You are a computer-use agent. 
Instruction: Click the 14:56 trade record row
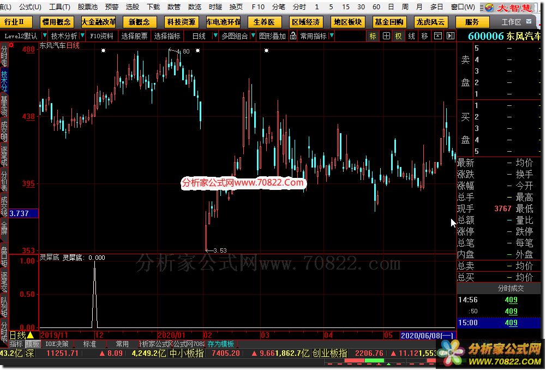point(499,300)
